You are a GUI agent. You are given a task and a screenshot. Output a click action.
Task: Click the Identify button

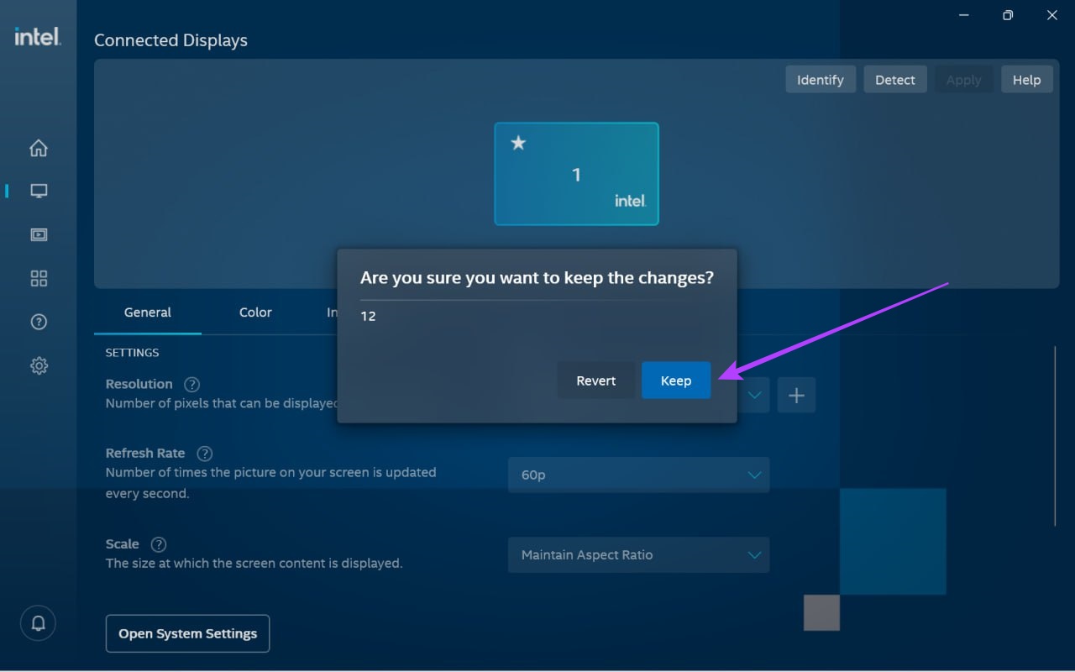821,80
